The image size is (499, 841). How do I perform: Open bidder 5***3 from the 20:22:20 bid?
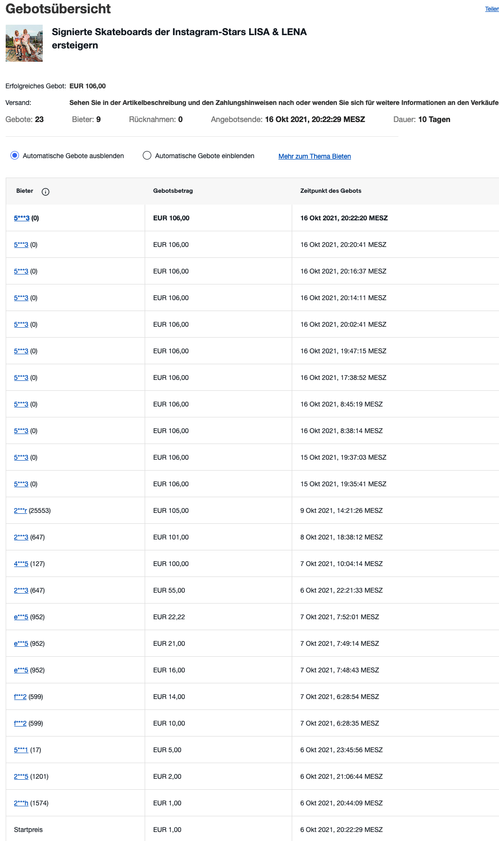point(22,218)
